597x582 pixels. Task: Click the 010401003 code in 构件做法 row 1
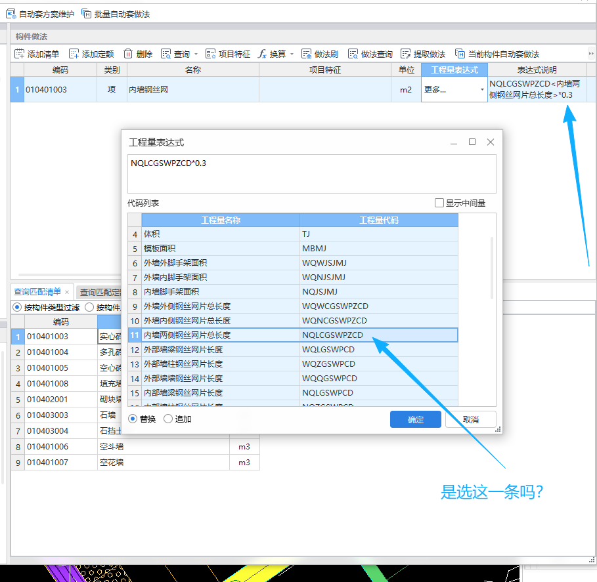click(46, 89)
